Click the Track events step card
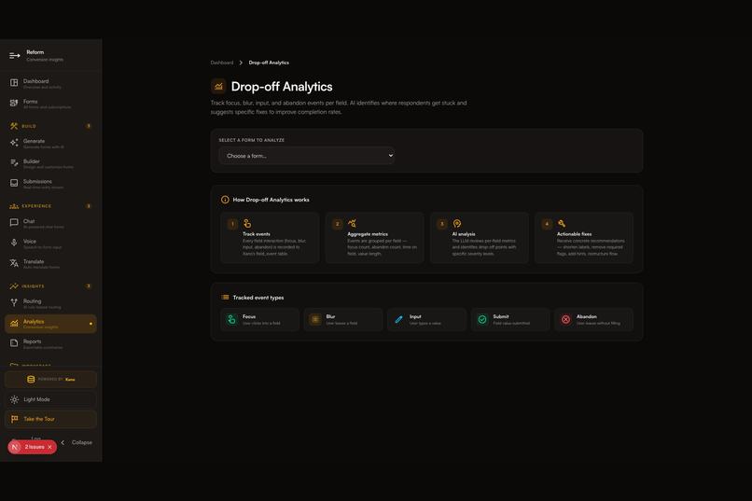 coord(270,238)
